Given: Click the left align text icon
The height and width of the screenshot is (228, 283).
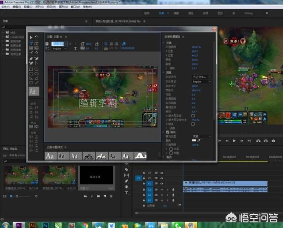Looking at the screenshot, I should click(106, 44).
